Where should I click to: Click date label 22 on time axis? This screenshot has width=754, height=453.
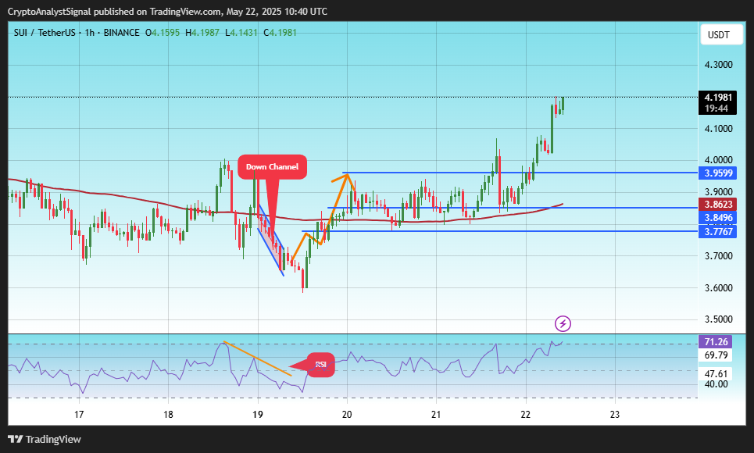click(x=526, y=415)
